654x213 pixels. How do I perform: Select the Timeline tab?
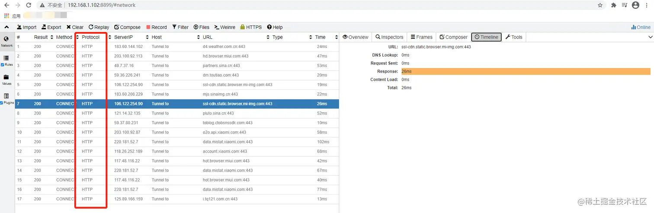[486, 37]
